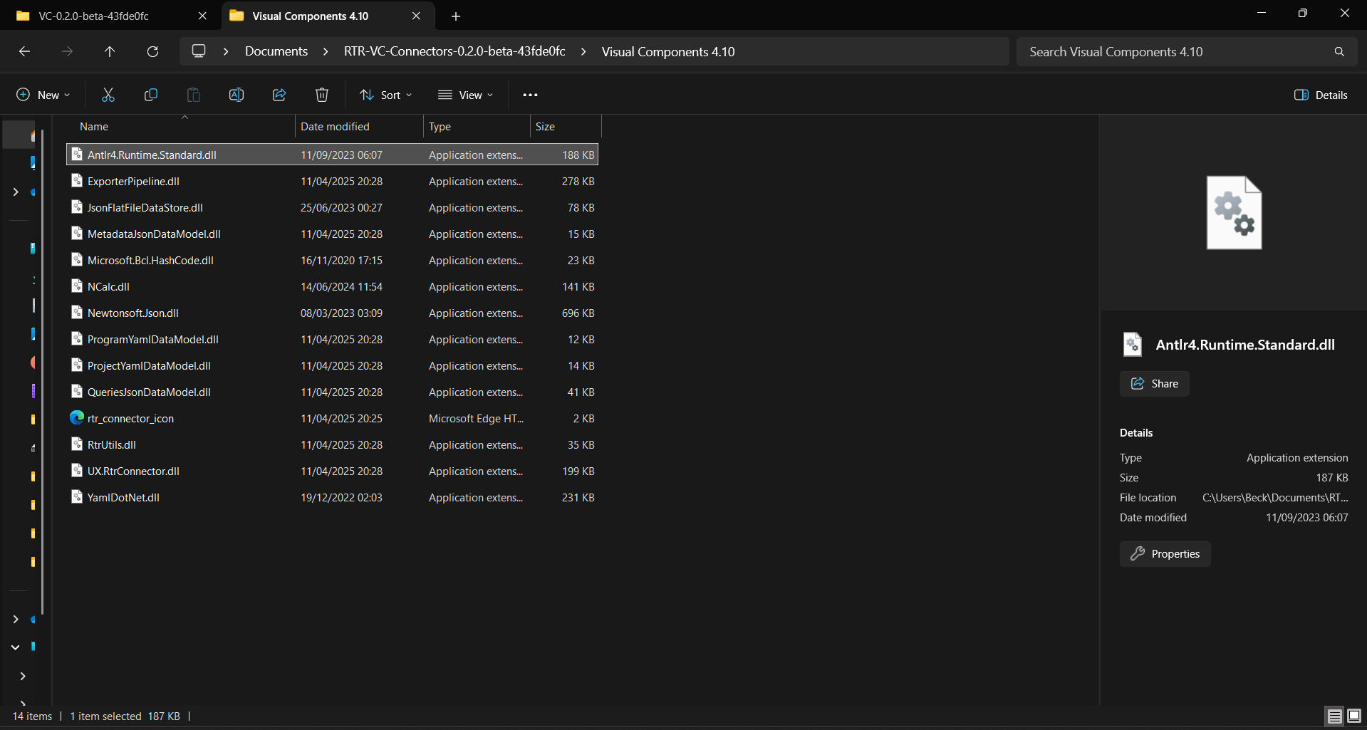Select ProgramYamlDataModel.dll file

click(x=332, y=339)
